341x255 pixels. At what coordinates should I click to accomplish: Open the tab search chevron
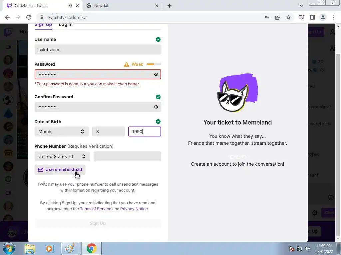(x=301, y=6)
